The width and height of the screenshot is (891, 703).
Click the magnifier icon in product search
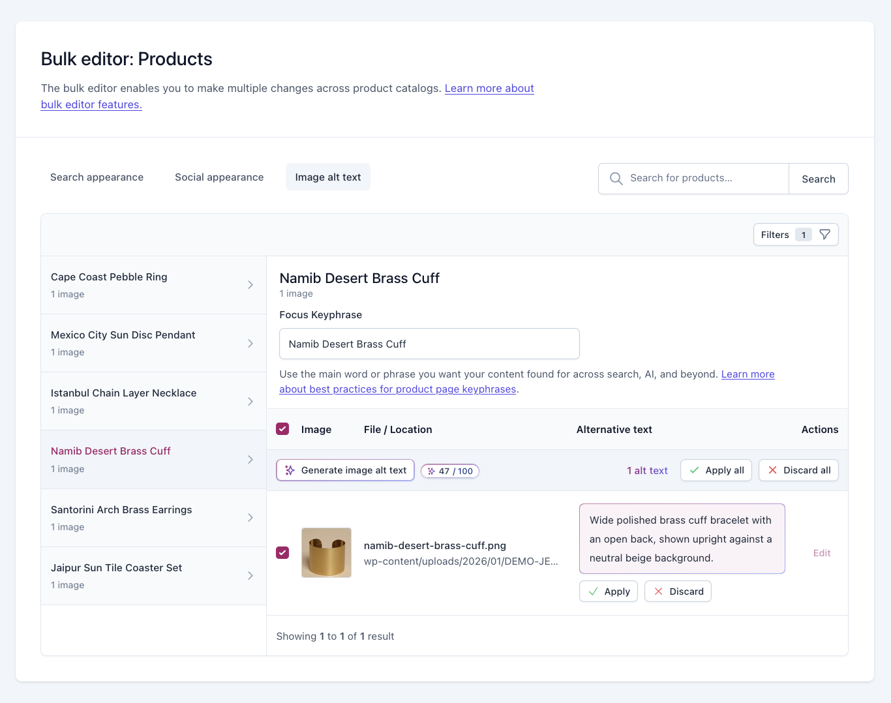(616, 178)
